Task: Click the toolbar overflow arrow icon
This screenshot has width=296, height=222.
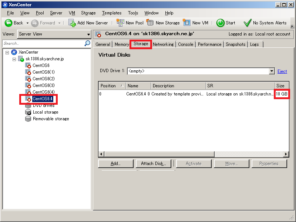Action: click(x=292, y=26)
